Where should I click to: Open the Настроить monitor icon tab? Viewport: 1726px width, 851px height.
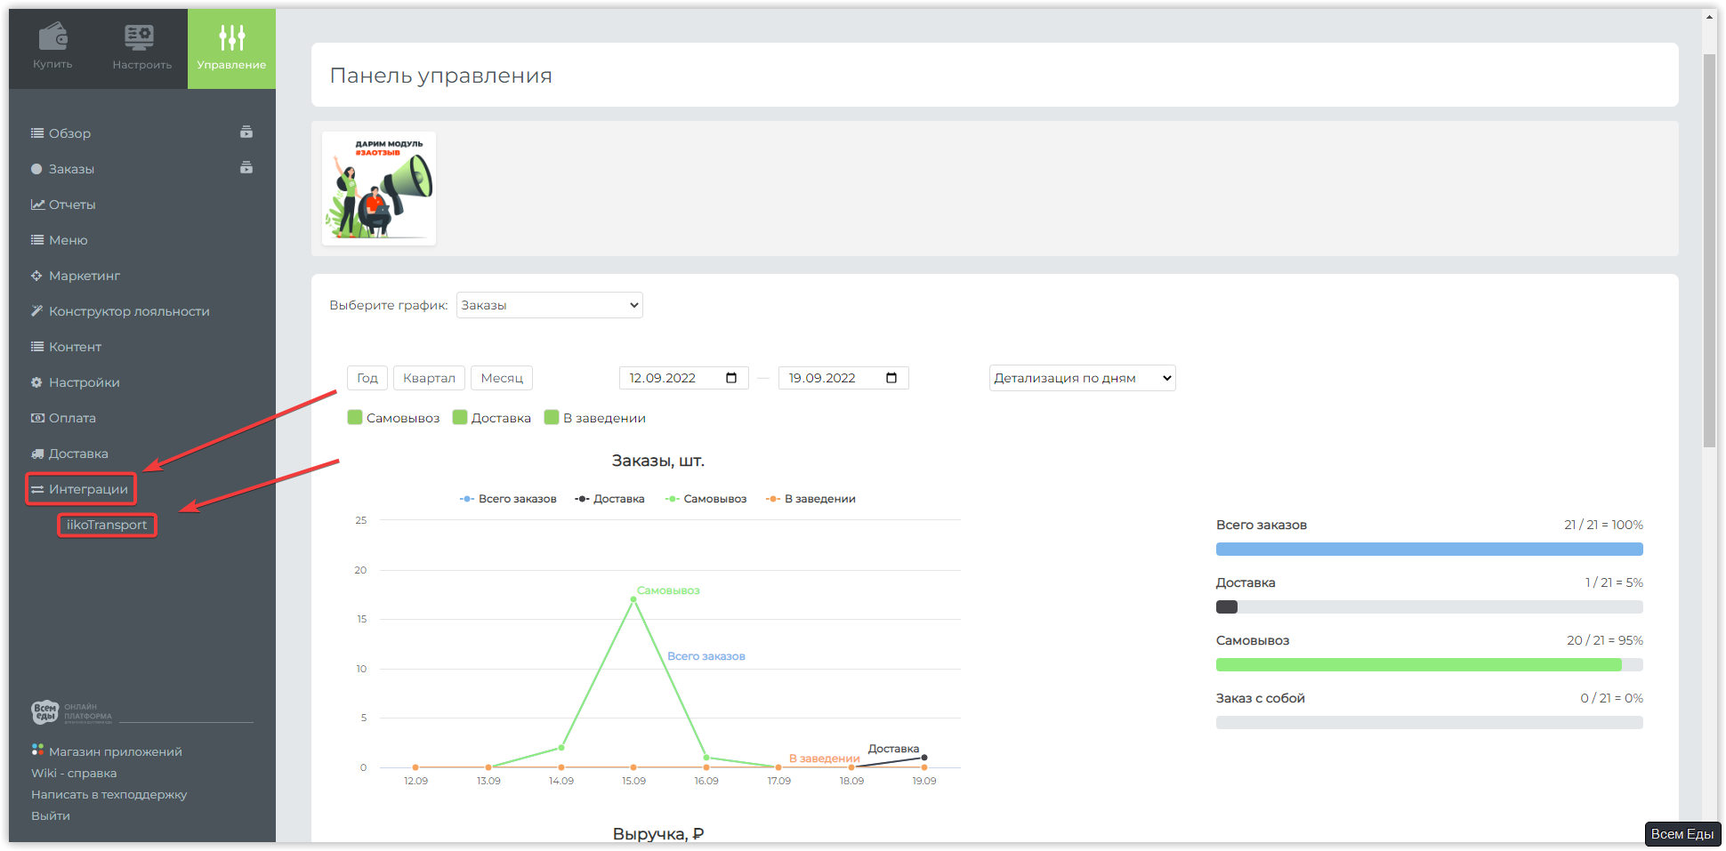pyautogui.click(x=142, y=48)
